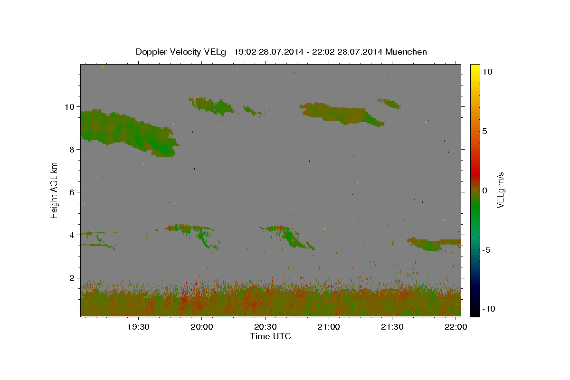Select the '19:30' time axis label

click(138, 327)
